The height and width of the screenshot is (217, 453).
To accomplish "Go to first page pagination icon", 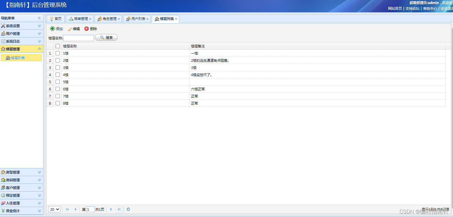I will 67,209.
